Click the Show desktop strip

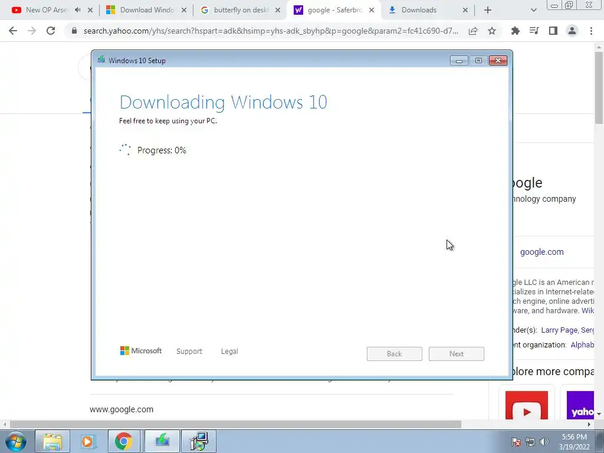[x=600, y=441]
